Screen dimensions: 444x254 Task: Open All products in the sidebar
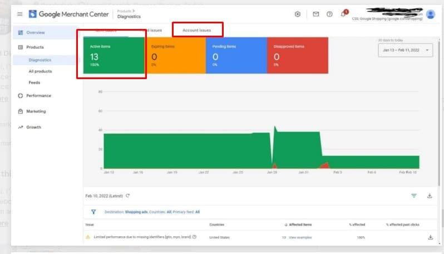(40, 71)
